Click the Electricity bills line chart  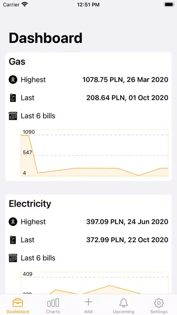(x=94, y=283)
